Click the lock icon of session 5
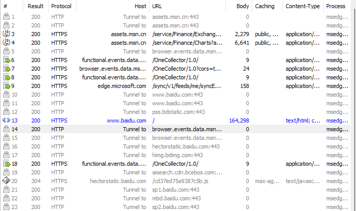 click(6, 52)
